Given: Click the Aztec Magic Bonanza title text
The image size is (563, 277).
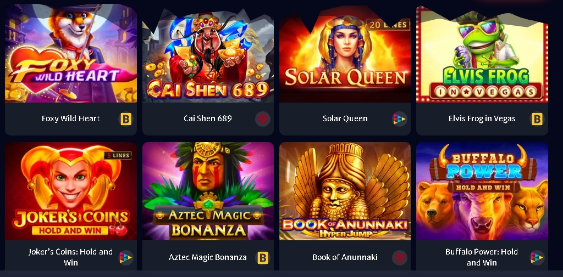Looking at the screenshot, I should click(x=207, y=257).
